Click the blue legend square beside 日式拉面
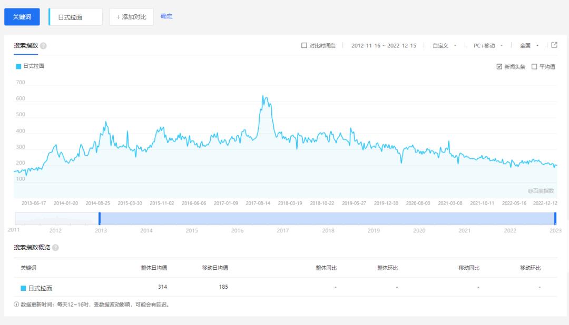 point(17,65)
